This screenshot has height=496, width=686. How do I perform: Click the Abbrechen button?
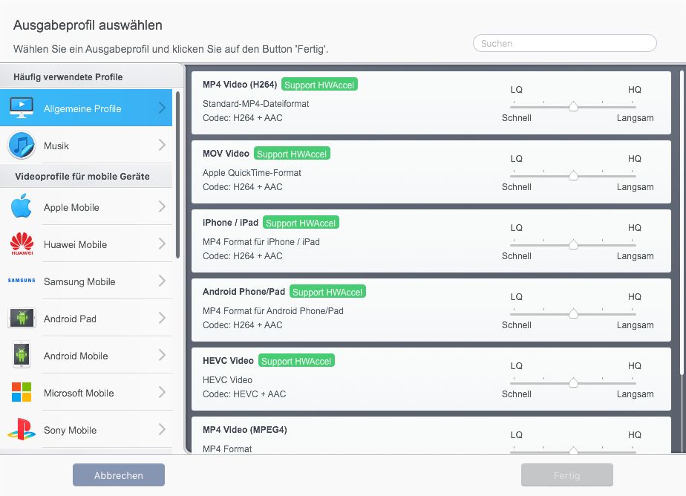point(119,475)
